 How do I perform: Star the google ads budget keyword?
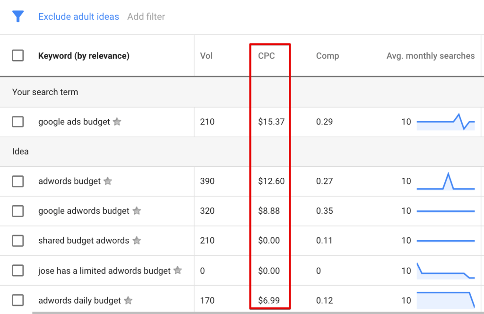(117, 122)
